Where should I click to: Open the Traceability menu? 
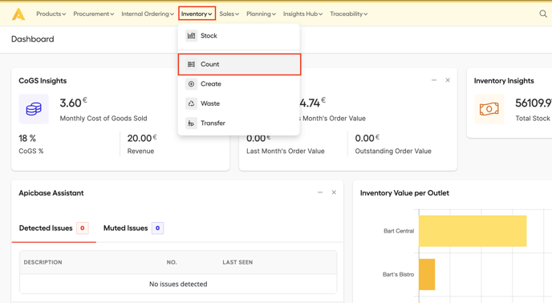[348, 14]
